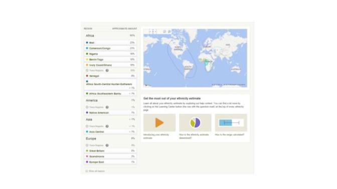Screen dimensions: 337x189
Task: Open help icon beside America Trace Regions
Action: pos(107,107)
